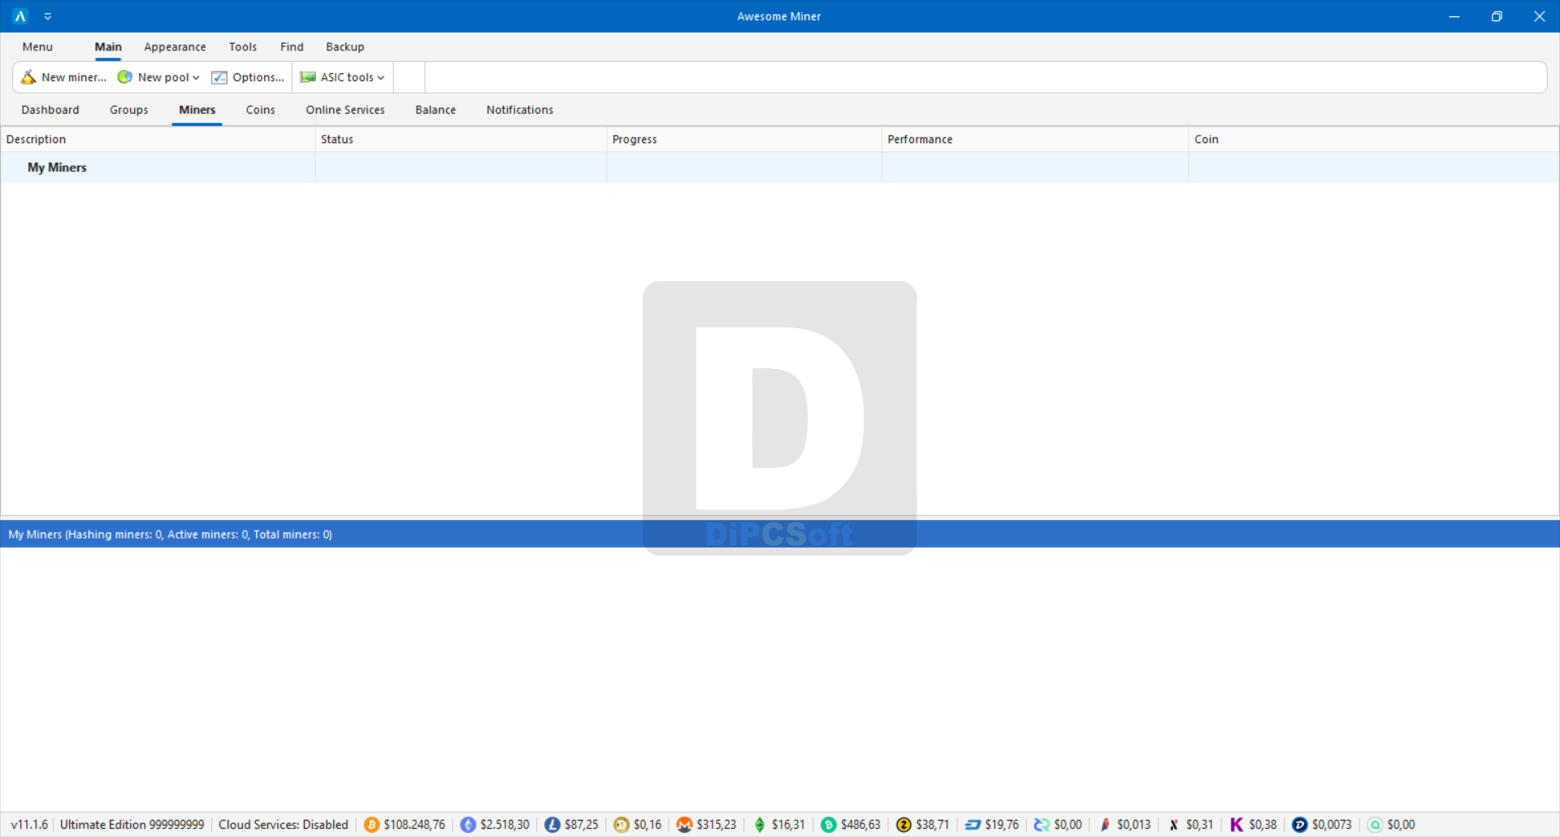Select the Miners view tab
The width and height of the screenshot is (1560, 837).
coord(197,110)
